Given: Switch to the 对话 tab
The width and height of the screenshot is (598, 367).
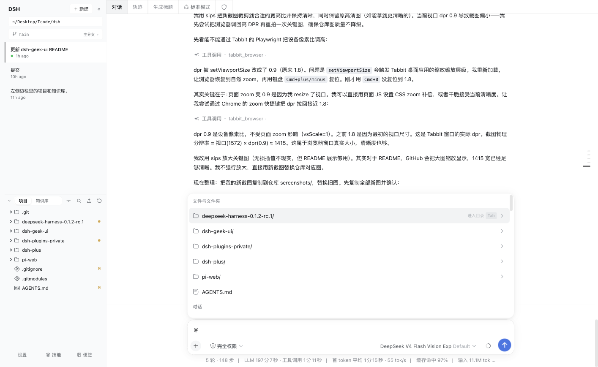Looking at the screenshot, I should 117,7.
